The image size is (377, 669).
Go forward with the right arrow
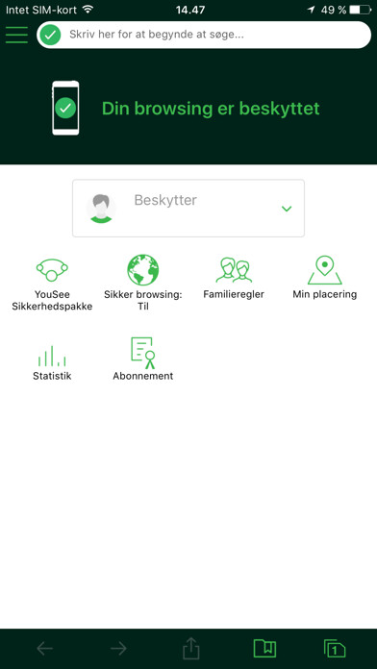coord(118,649)
